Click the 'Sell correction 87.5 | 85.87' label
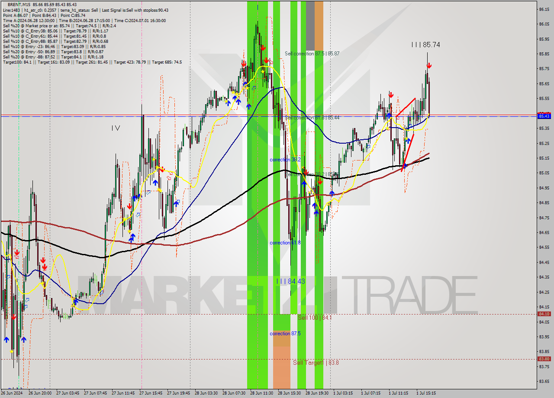Image resolution: width=554 pixels, height=398 pixels. (x=312, y=54)
